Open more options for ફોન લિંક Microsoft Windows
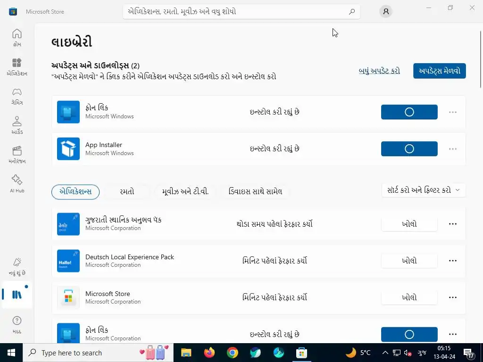This screenshot has height=362, width=483. tap(453, 112)
